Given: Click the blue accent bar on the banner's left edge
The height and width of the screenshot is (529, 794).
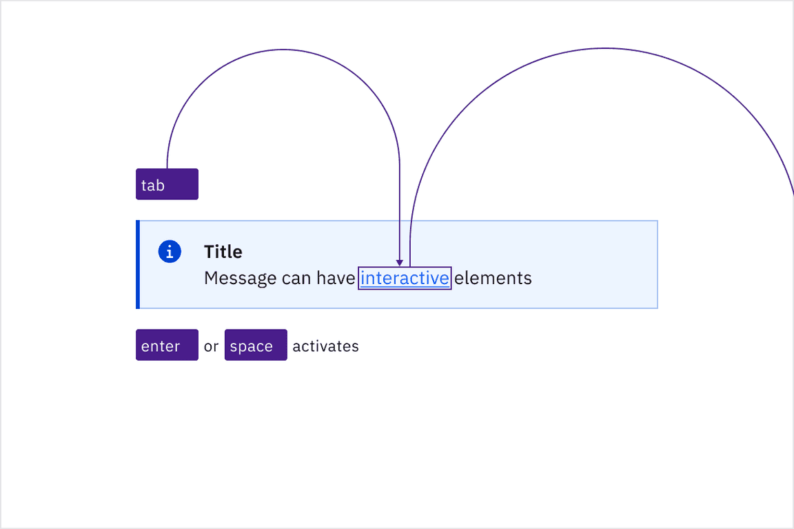Looking at the screenshot, I should [x=138, y=264].
